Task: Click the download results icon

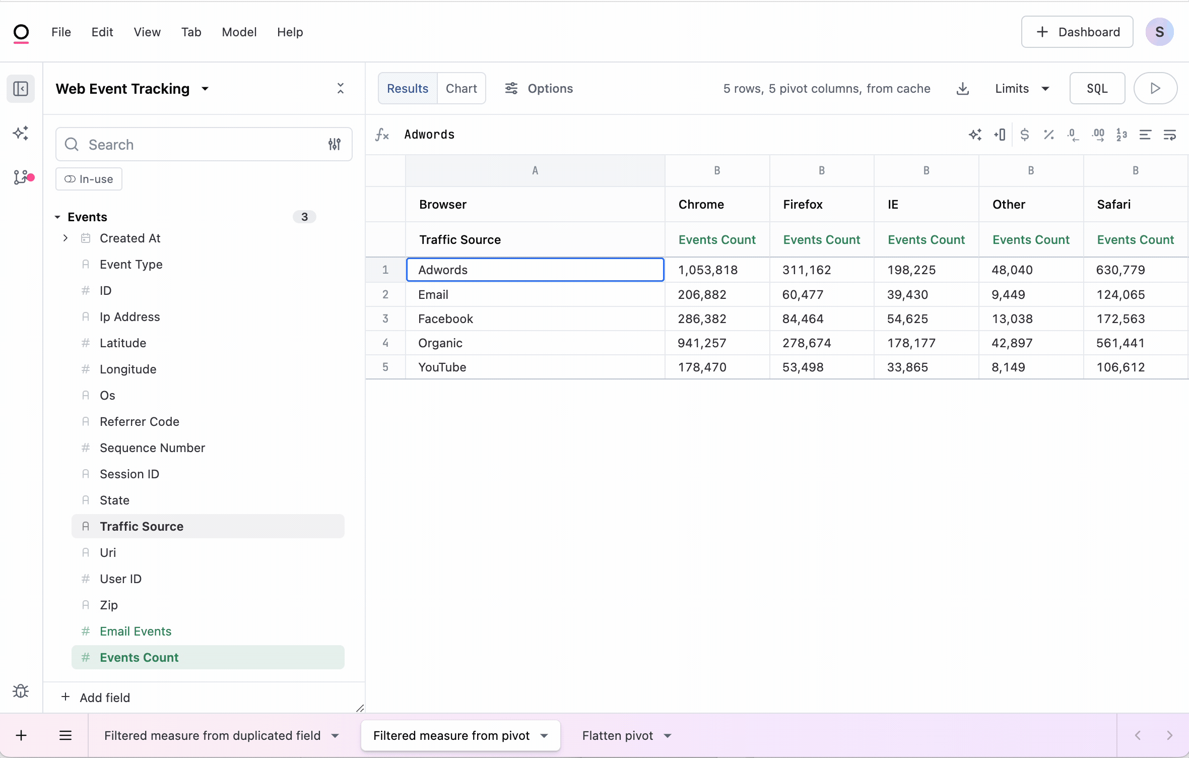Action: 963,89
